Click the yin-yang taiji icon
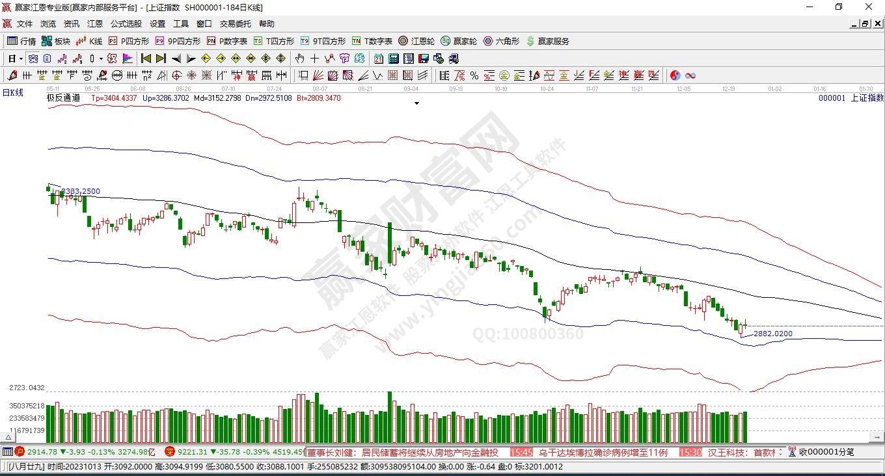This screenshot has width=885, height=476. coord(675,75)
